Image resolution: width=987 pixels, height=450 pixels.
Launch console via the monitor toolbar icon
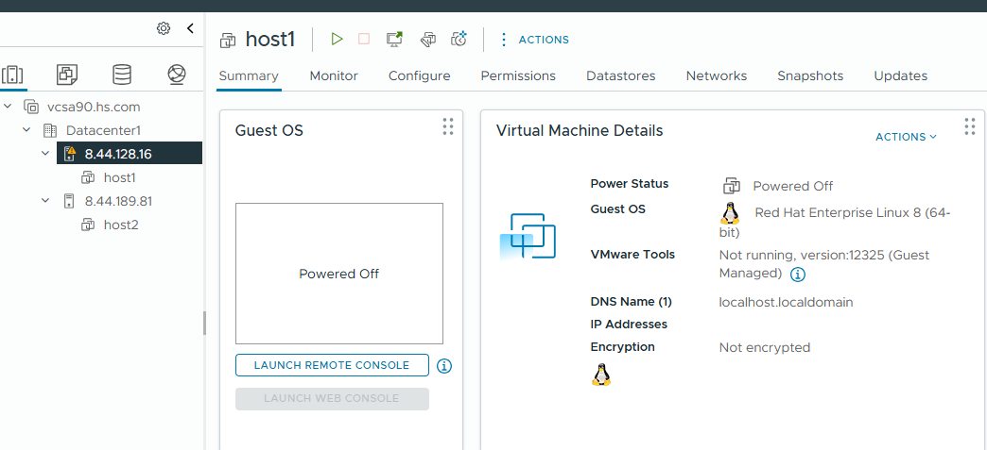[x=394, y=39]
